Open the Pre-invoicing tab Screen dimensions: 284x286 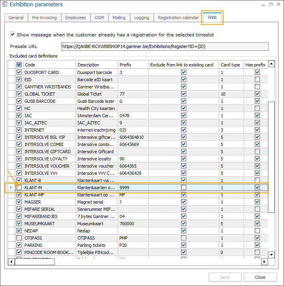[x=44, y=18]
